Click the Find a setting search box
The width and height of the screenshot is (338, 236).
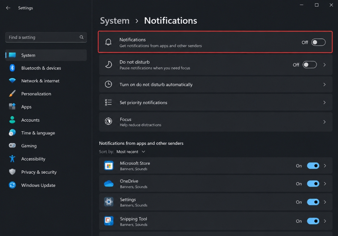[x=46, y=37]
